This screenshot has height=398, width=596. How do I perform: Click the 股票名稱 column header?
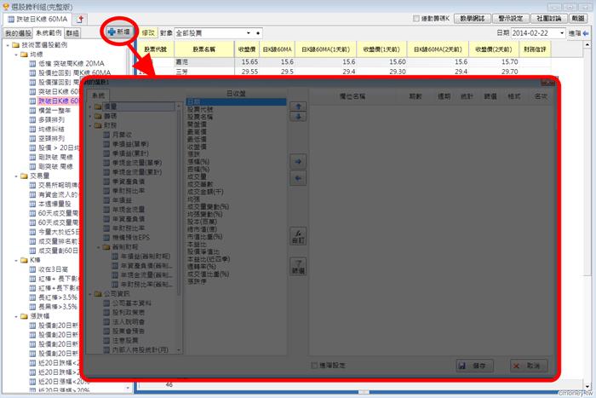[x=204, y=49]
